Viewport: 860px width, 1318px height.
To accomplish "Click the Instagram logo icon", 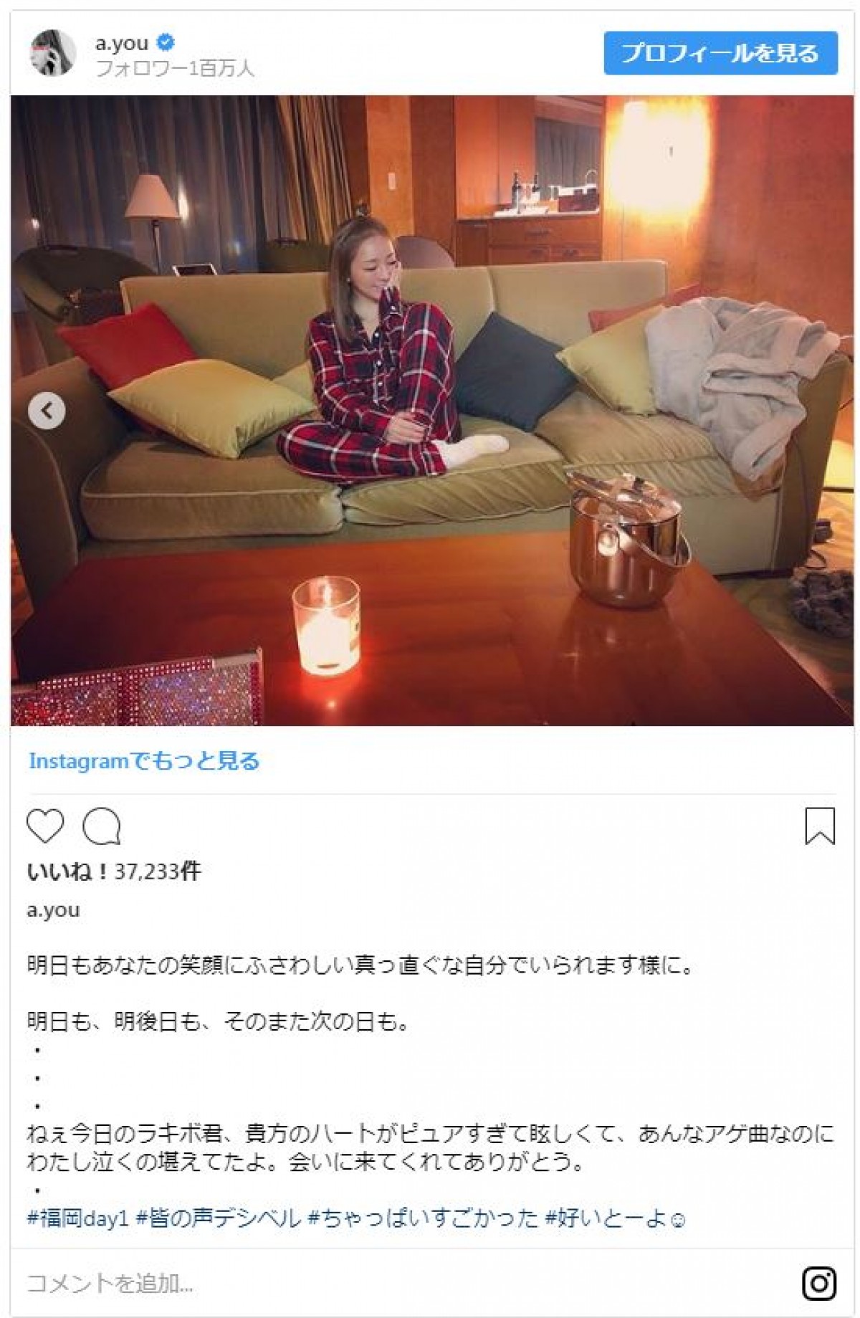I will point(819,1284).
